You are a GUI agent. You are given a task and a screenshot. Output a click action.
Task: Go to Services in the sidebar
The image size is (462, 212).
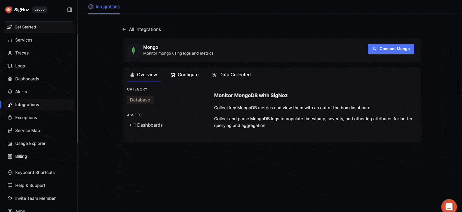[x=39, y=40]
